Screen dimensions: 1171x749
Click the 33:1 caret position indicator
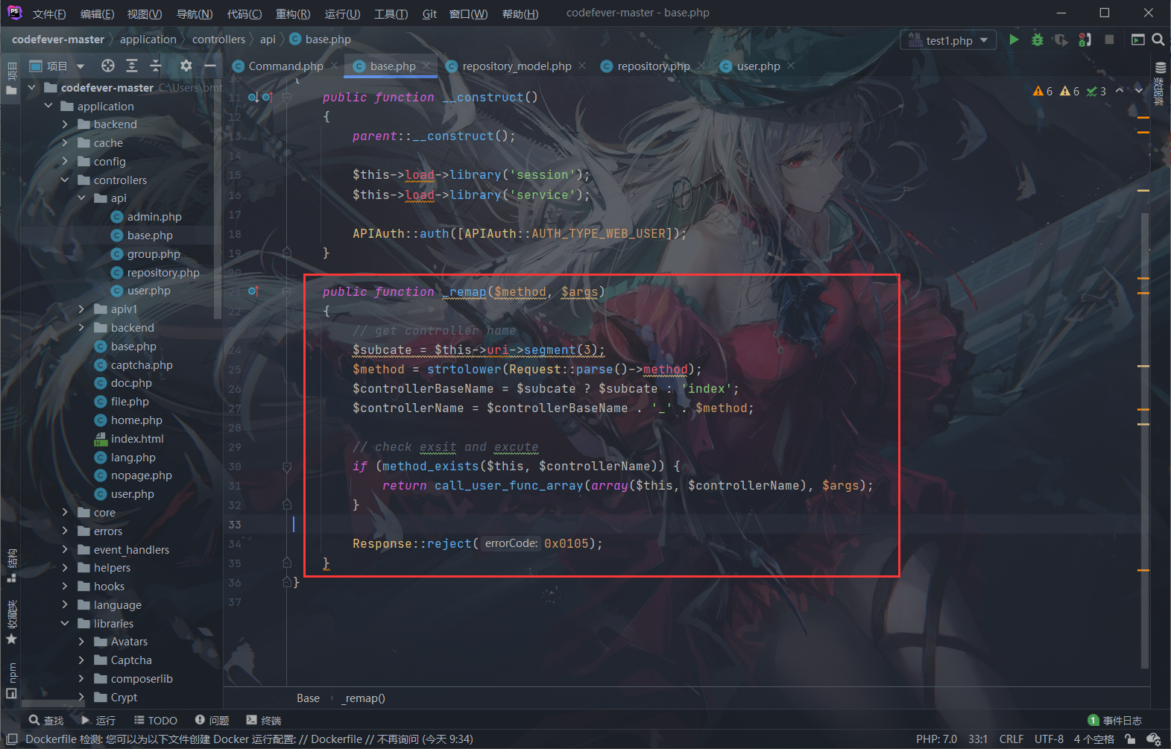click(x=978, y=739)
